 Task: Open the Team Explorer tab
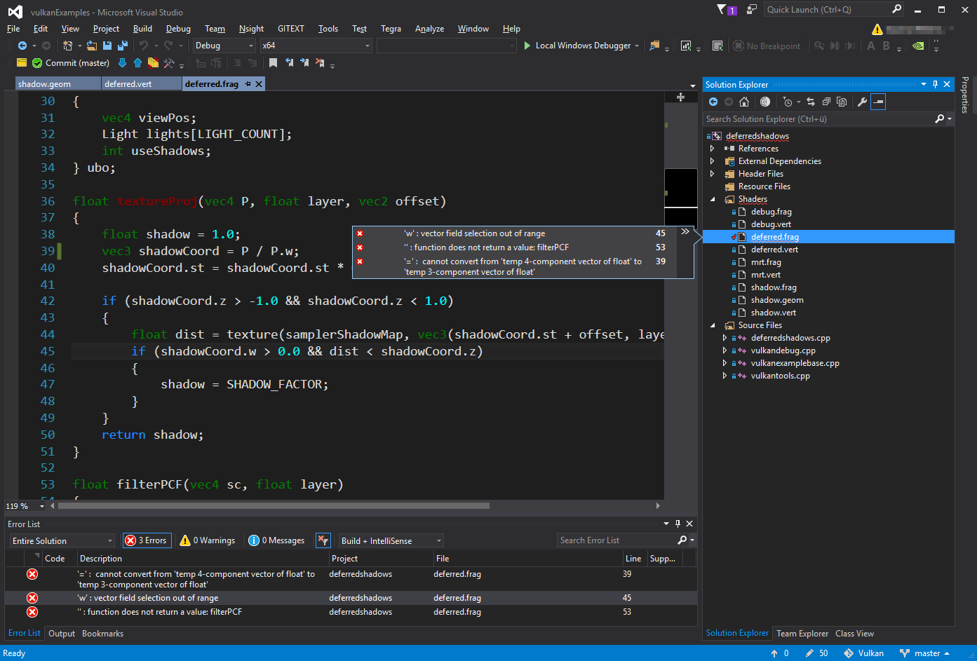tap(802, 634)
